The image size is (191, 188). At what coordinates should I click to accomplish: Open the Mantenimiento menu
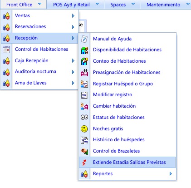[163, 5]
